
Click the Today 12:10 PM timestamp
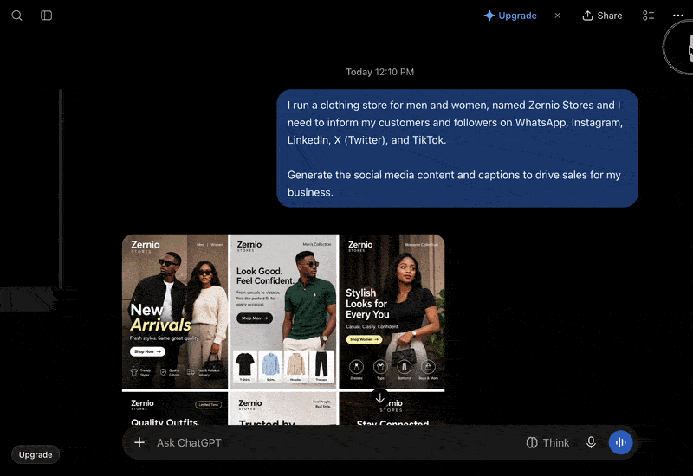tap(379, 72)
